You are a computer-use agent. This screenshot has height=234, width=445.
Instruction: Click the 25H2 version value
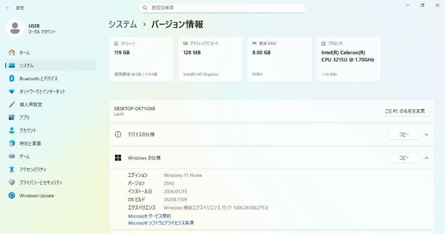169,183
